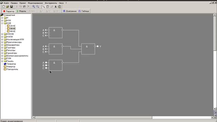Screen dimensions: 217x122
Task: Click the rotate element toolbar icon
Action: coord(59,7)
